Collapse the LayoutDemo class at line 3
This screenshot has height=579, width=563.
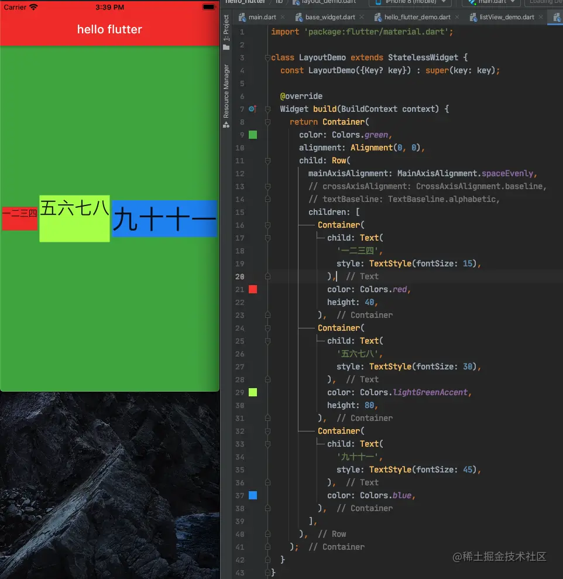point(267,57)
